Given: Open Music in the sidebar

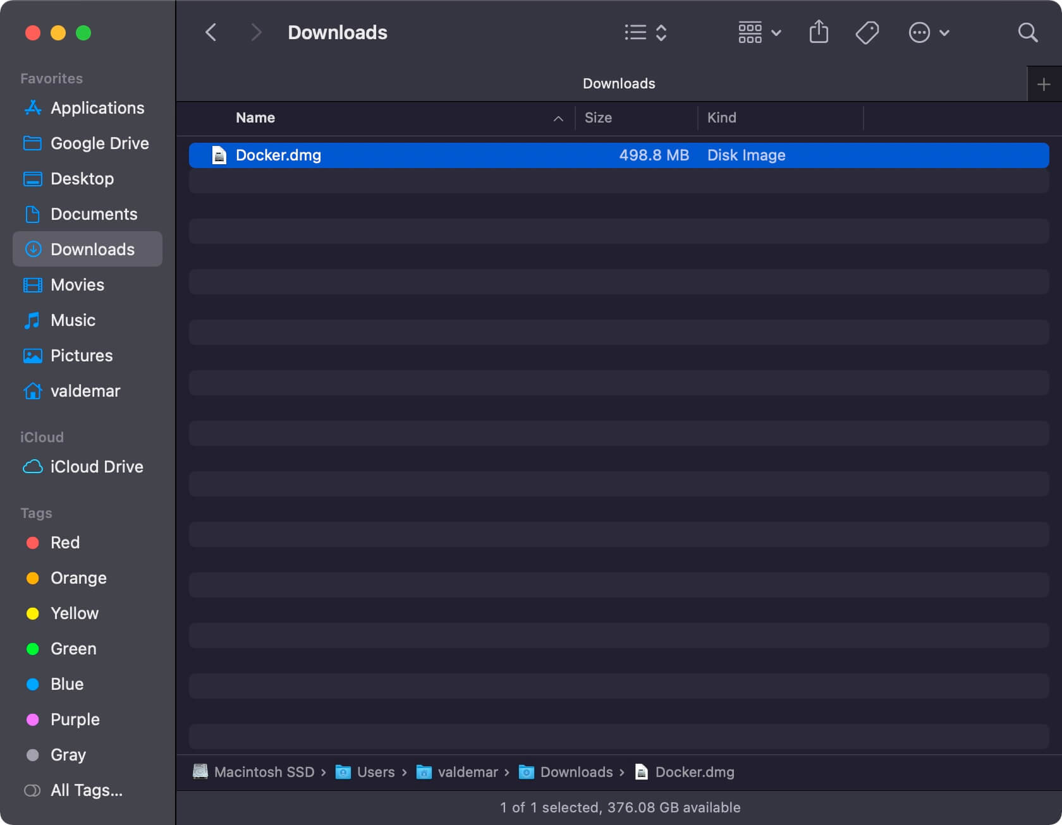Looking at the screenshot, I should [87, 320].
